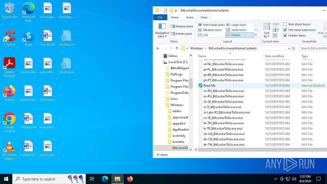This screenshot has width=327, height=184.
Task: Expand layout gallery more arrow
Action: coord(256,35)
